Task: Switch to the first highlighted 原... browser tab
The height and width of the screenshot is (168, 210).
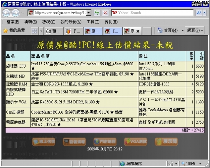Action: (x=93, y=31)
